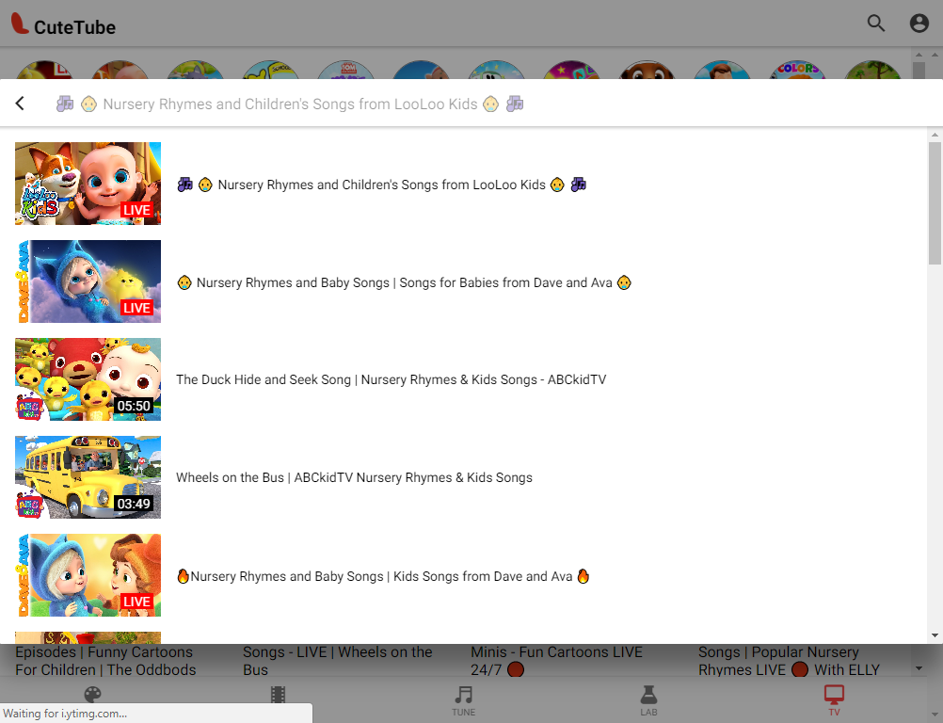Select 'Songs for Babies from Dave and Ava' title
This screenshot has height=723, width=943.
(x=404, y=282)
